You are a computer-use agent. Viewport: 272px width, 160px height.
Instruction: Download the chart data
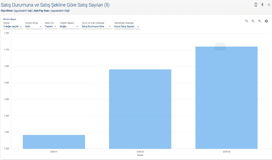(x=262, y=4)
